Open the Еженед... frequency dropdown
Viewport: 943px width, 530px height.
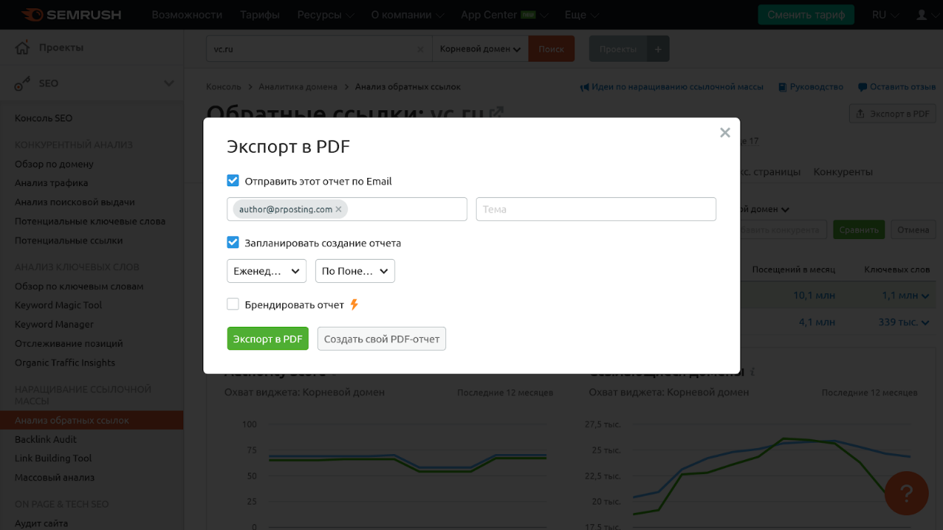(x=267, y=271)
